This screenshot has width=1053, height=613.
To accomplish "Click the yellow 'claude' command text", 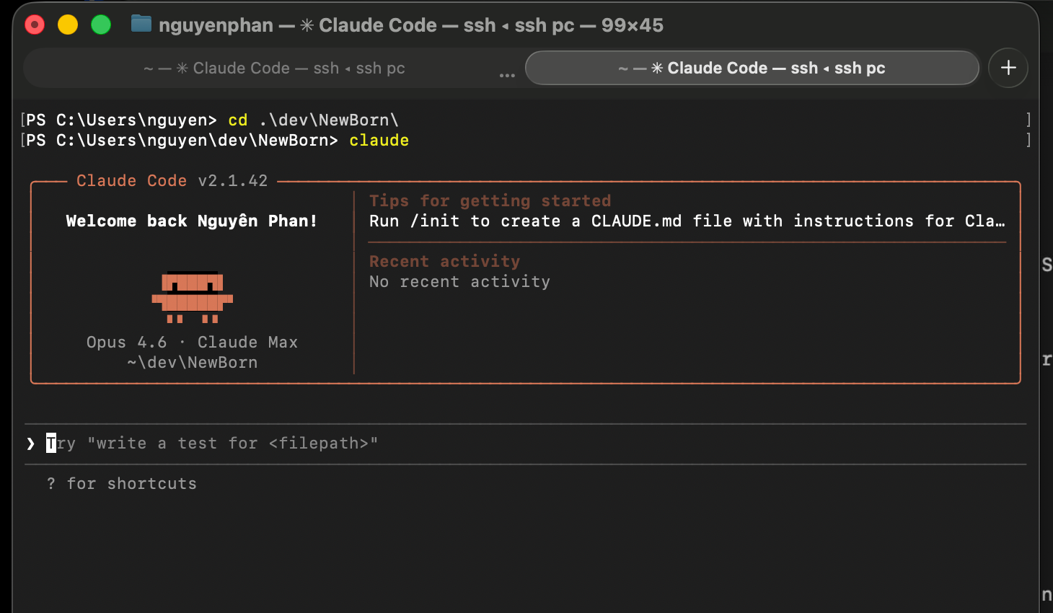I will 379,141.
